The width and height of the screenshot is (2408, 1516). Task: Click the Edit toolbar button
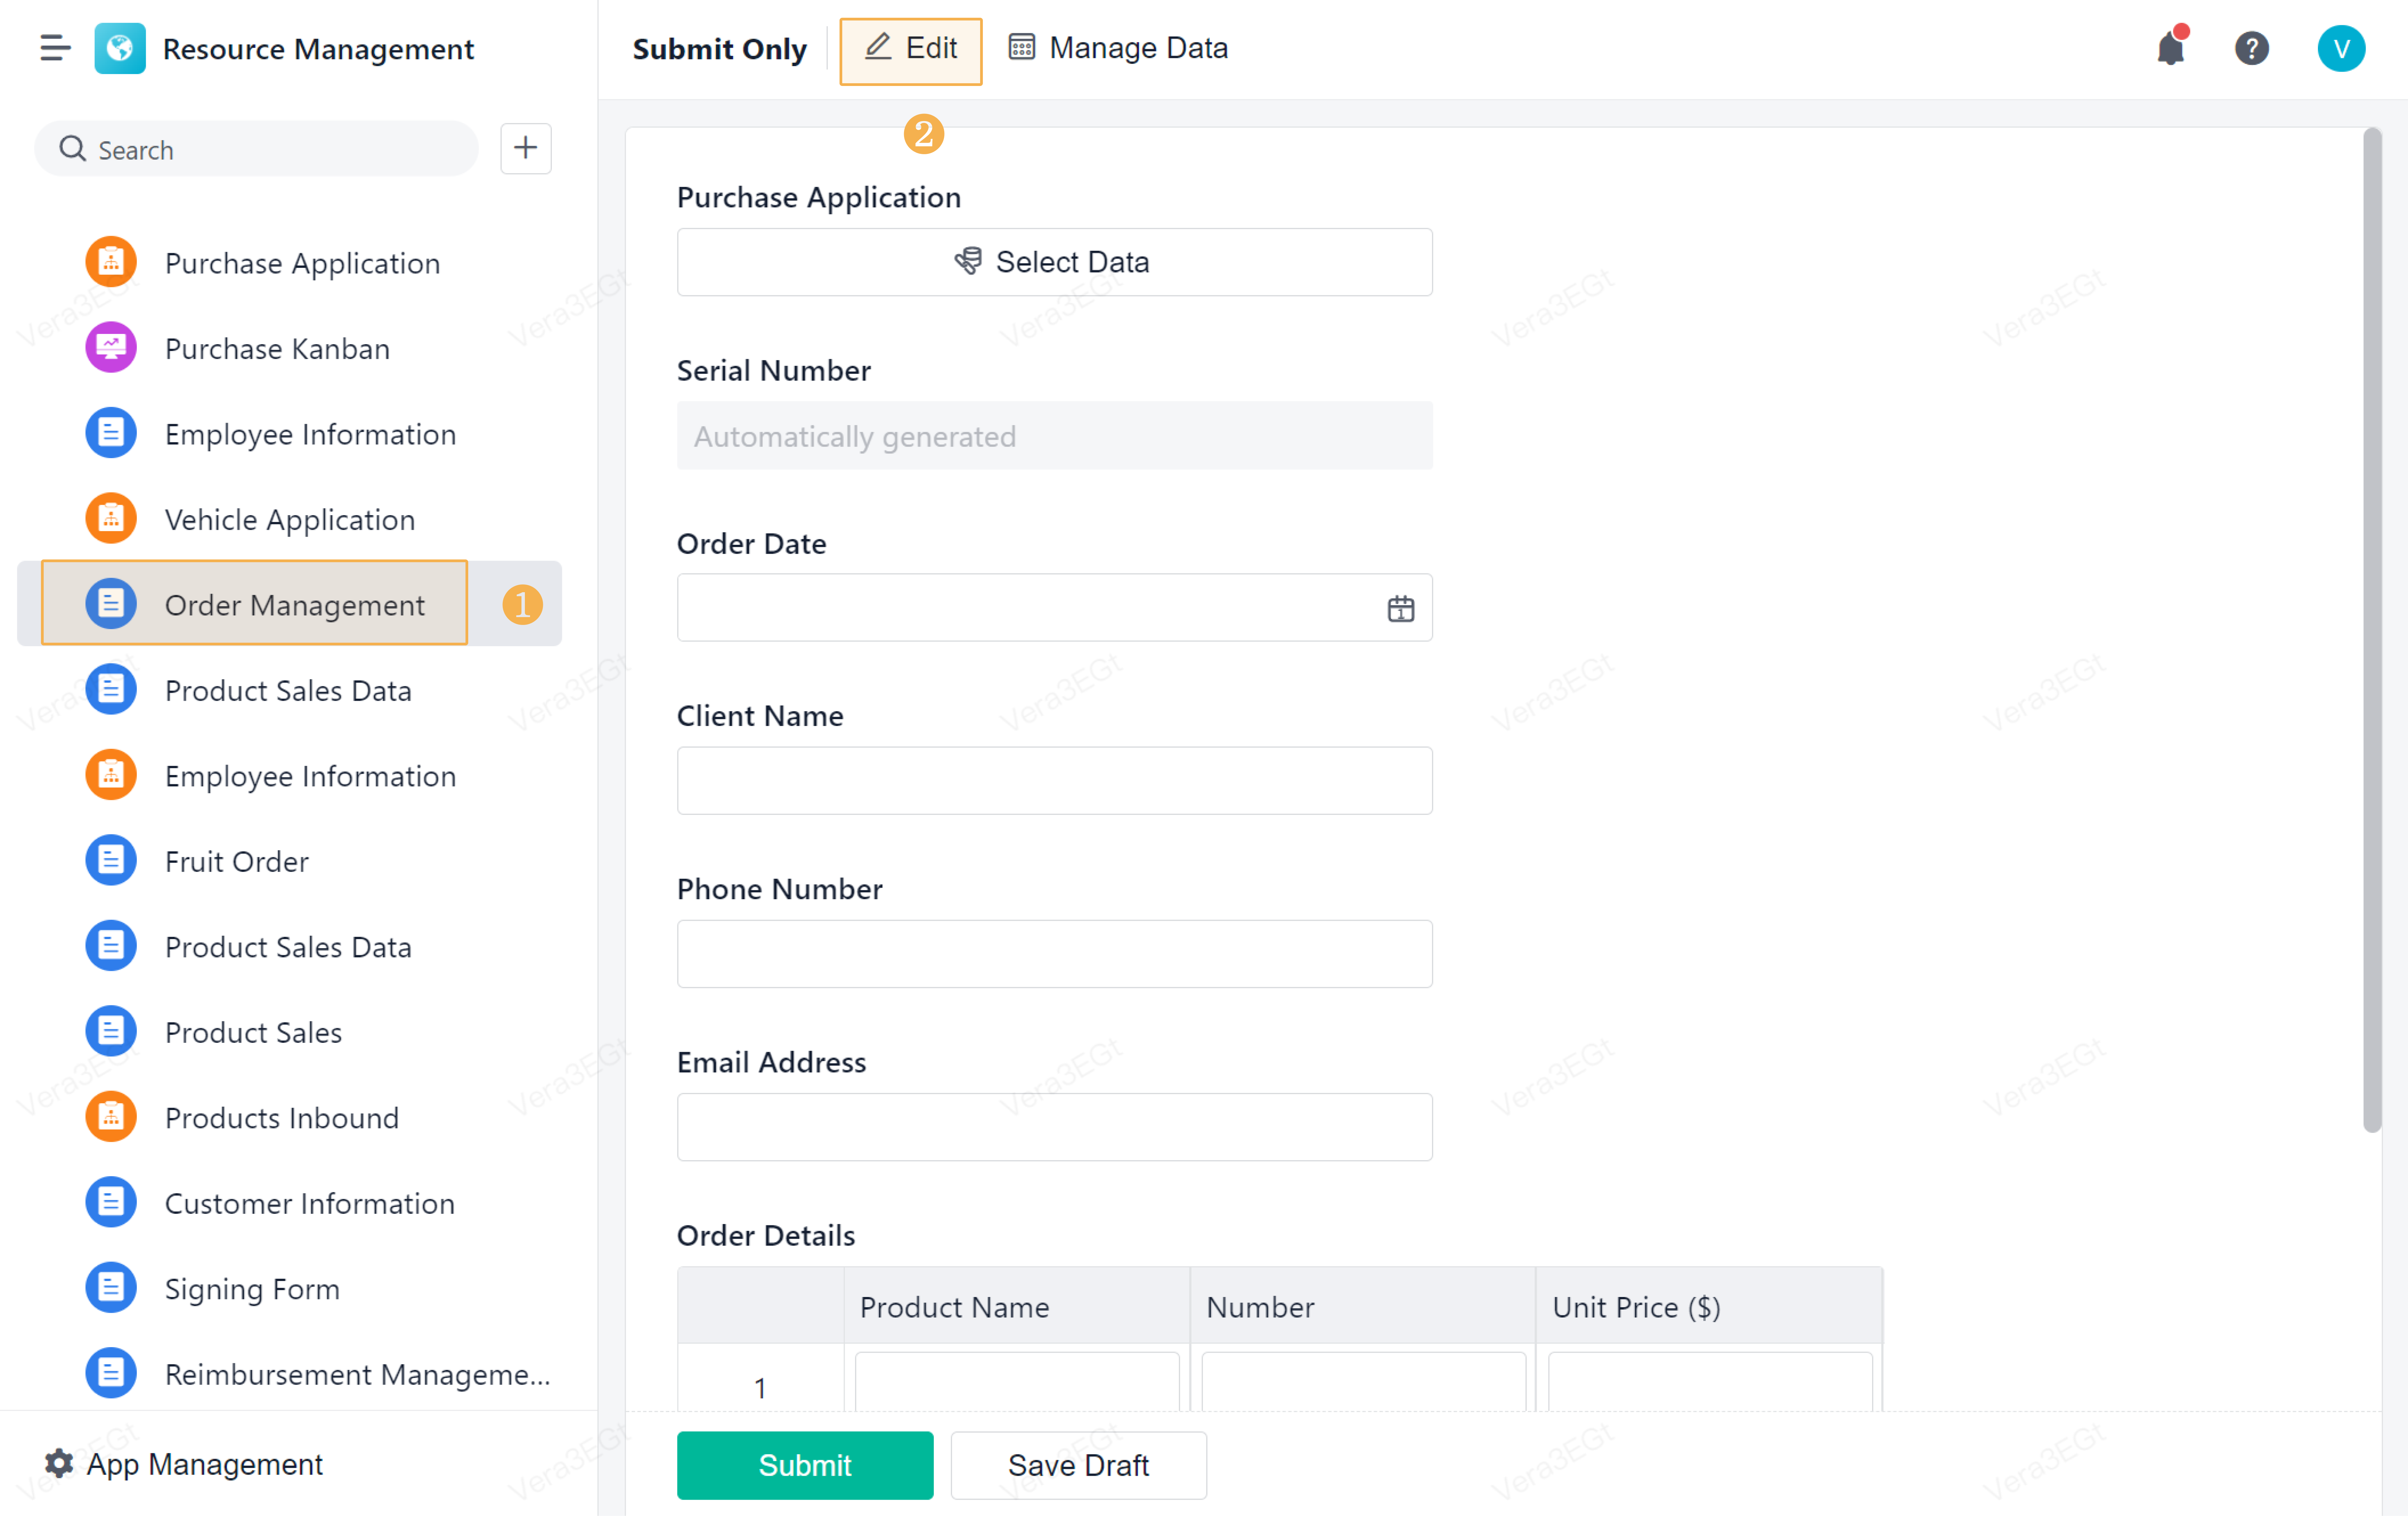pyautogui.click(x=910, y=50)
